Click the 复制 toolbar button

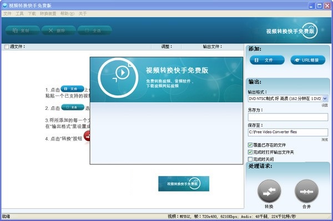tap(22, 31)
